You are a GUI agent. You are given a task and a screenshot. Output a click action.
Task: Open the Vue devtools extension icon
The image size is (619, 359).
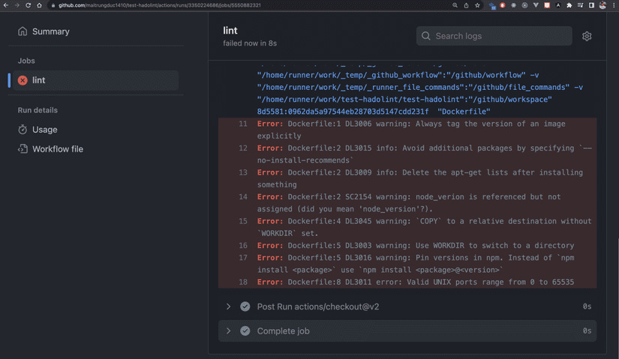pyautogui.click(x=536, y=5)
